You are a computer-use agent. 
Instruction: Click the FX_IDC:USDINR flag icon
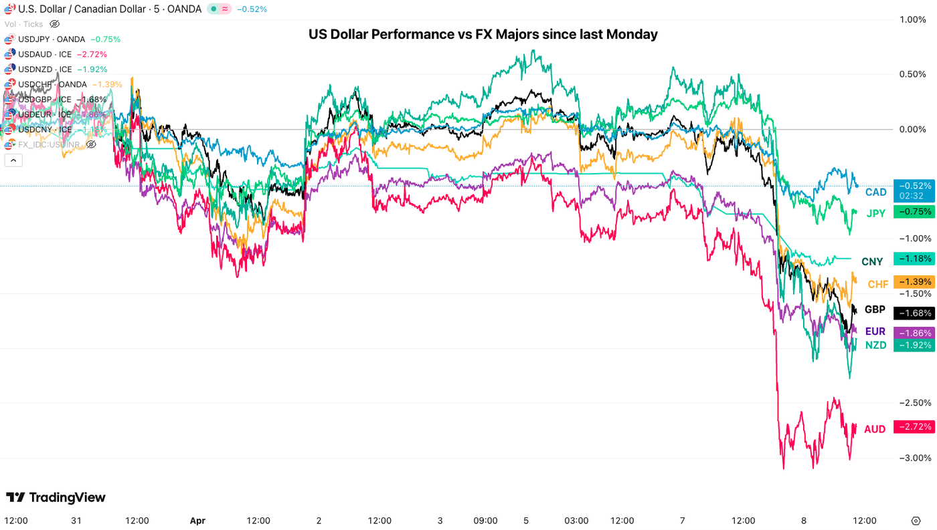[8, 143]
